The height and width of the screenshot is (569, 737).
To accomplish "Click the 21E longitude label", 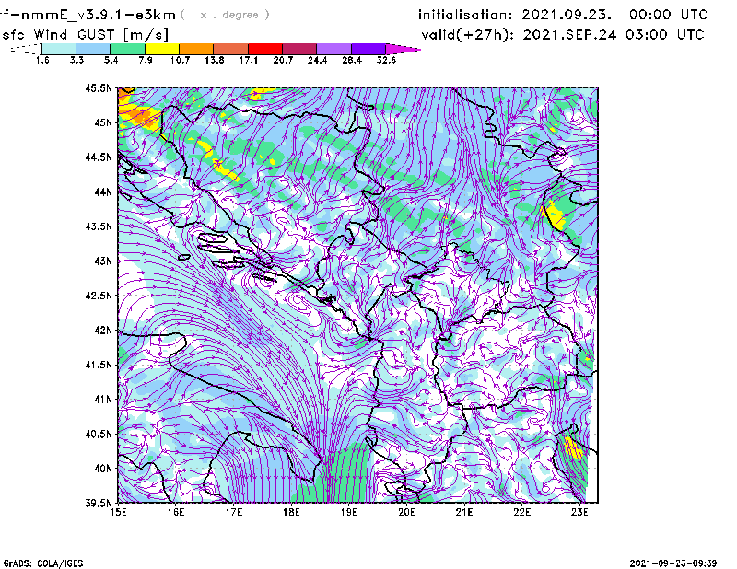I will coord(464,512).
